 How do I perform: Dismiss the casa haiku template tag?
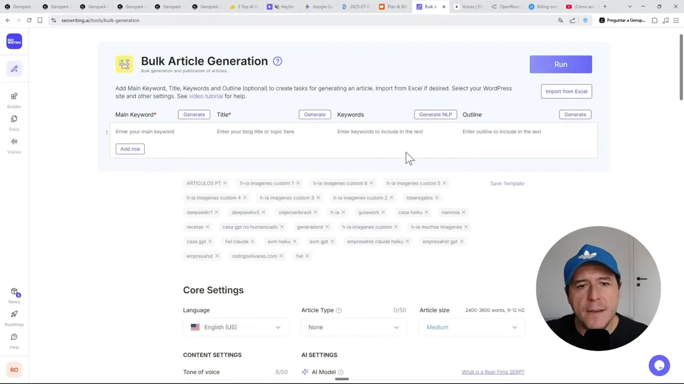[x=426, y=212]
